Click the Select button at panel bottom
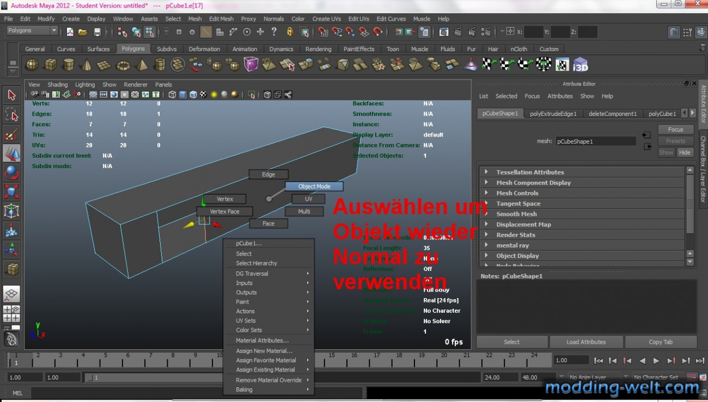Screen dimensions: 708x402 click(512, 342)
